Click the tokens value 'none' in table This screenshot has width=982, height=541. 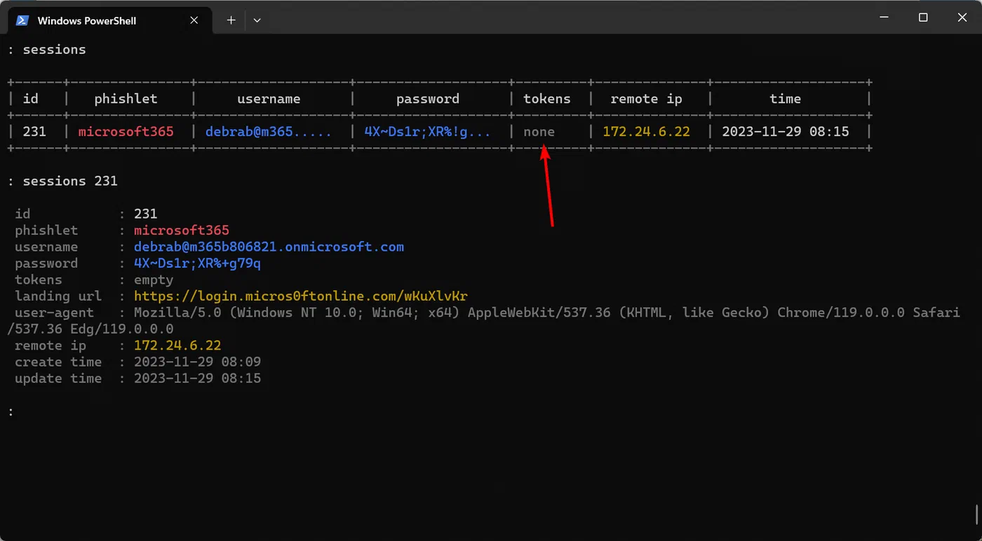(x=539, y=132)
